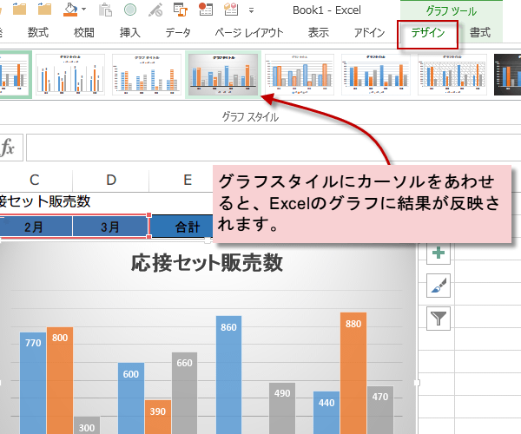Screen dimensions: 521x434
Task: Open Customize Quick Access Toolbar dropdown
Action: [x=252, y=10]
